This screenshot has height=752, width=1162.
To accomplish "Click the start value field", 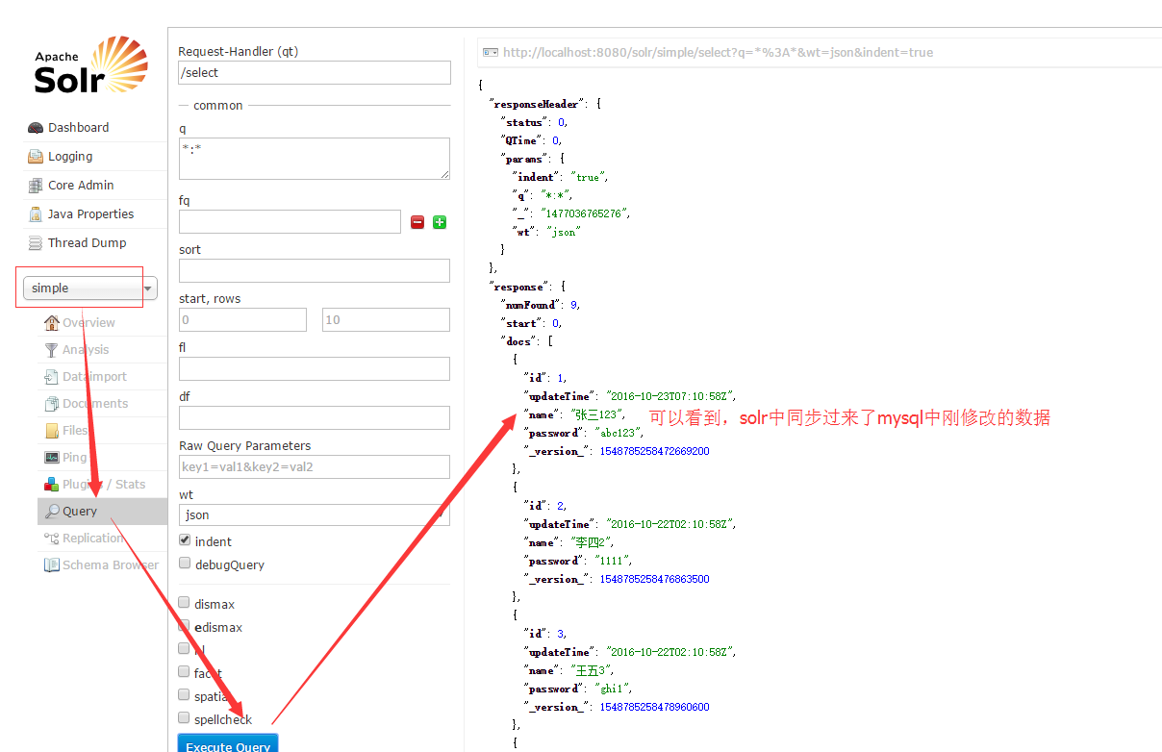I will tap(242, 319).
